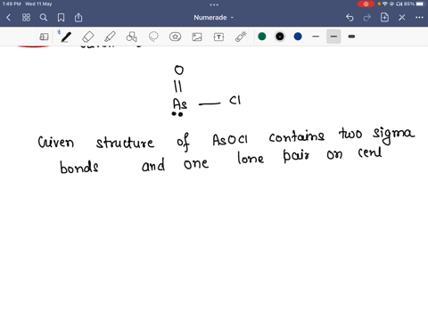Choose the thinnest stroke width
Image resolution: width=428 pixels, height=321 pixels.
click(316, 37)
